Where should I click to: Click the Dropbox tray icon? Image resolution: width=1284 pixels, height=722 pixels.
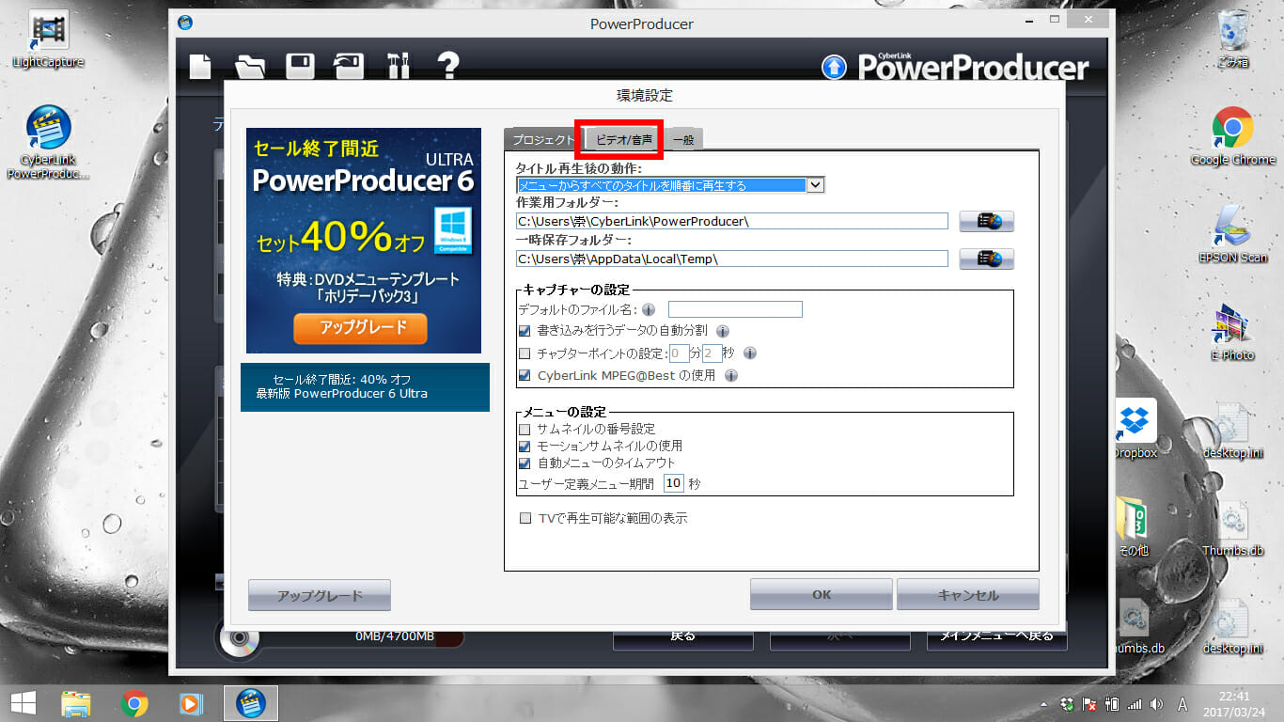(x=1067, y=704)
